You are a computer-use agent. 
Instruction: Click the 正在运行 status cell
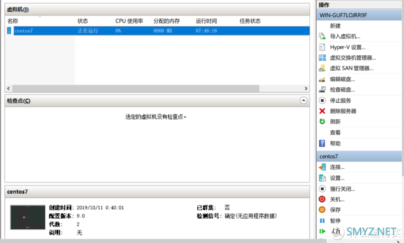[88, 31]
